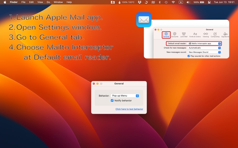The height and width of the screenshot is (148, 238).
Task: Open New messages sound dropdown
Action: point(204,52)
